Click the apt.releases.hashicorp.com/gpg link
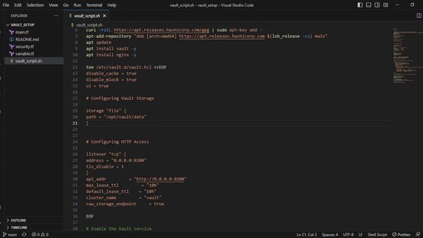 pos(161,30)
